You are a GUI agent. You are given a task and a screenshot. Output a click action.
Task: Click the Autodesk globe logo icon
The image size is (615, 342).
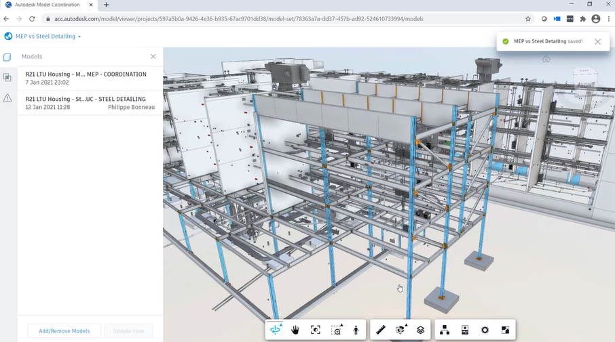tap(8, 36)
